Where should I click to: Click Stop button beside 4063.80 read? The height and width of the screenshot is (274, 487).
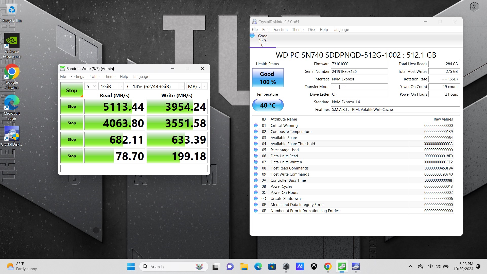[x=72, y=123]
